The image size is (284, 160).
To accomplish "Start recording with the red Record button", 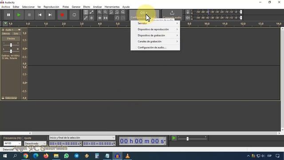I will [62, 15].
